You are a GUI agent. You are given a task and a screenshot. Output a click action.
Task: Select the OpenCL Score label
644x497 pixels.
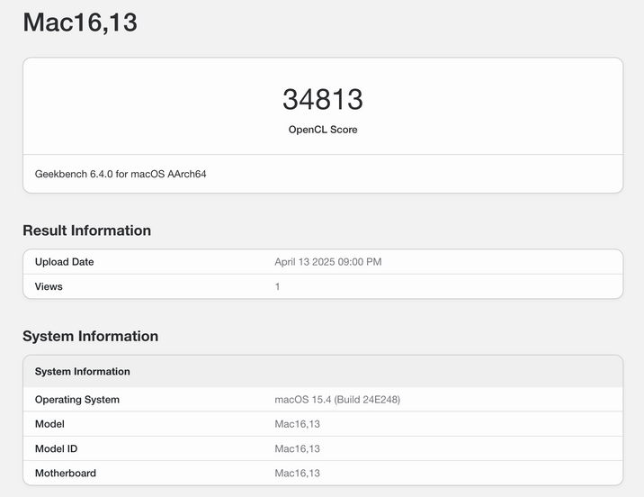[x=322, y=130]
